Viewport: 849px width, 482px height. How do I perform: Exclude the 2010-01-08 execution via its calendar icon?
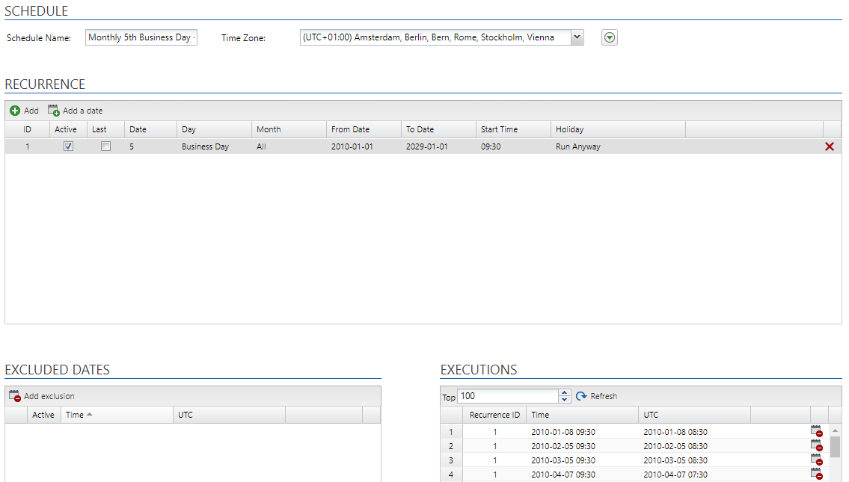pyautogui.click(x=817, y=431)
